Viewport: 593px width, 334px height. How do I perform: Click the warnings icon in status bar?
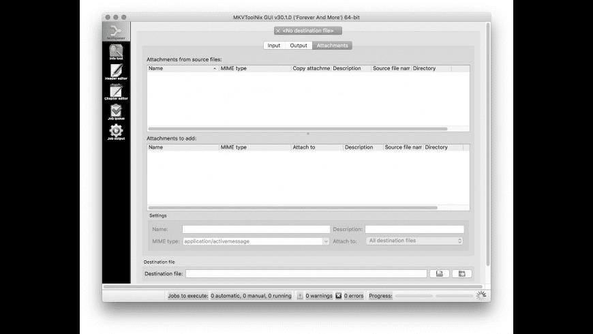point(300,296)
